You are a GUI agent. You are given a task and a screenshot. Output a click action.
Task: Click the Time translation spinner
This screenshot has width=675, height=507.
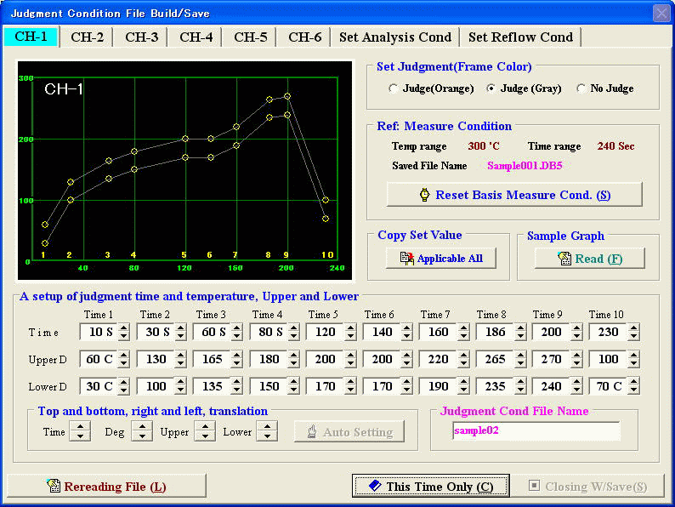click(x=80, y=431)
